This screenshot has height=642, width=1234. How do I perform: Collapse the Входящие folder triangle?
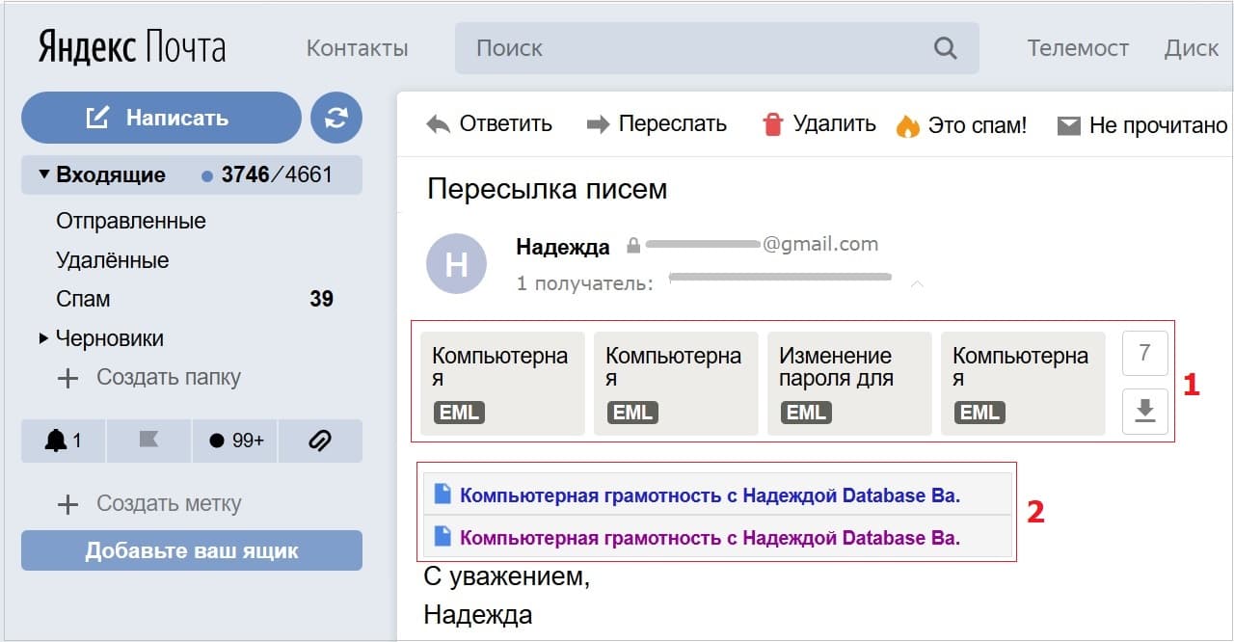tap(43, 175)
